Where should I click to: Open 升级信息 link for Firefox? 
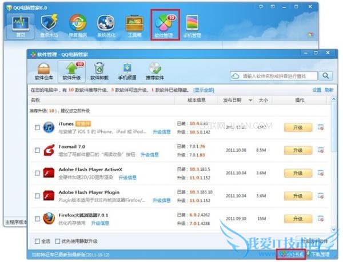(x=100, y=223)
